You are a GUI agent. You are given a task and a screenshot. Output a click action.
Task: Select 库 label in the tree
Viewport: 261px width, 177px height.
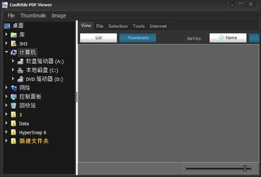[x=22, y=35]
